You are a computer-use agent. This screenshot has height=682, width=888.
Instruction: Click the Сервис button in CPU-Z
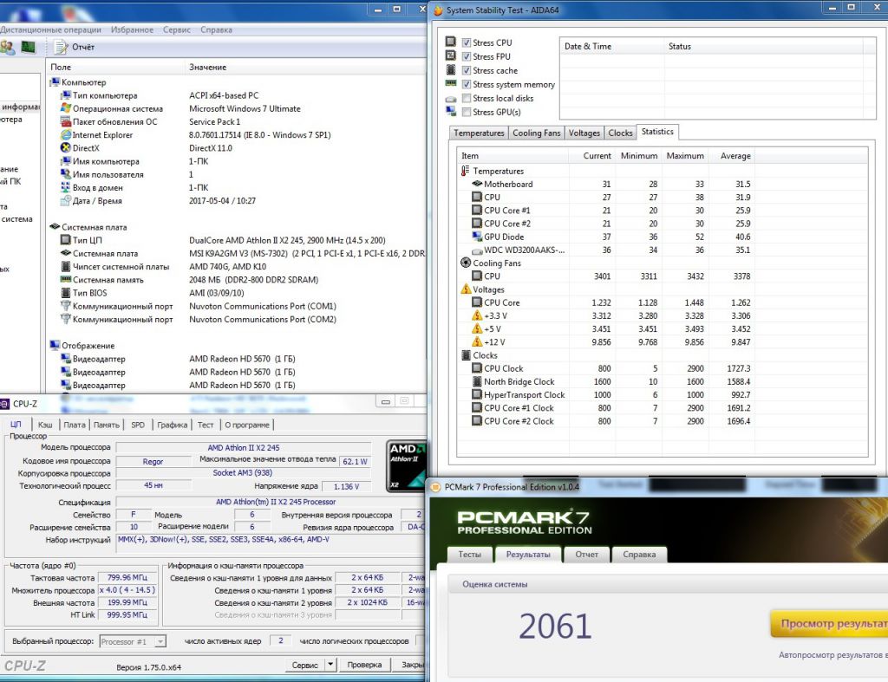point(304,665)
